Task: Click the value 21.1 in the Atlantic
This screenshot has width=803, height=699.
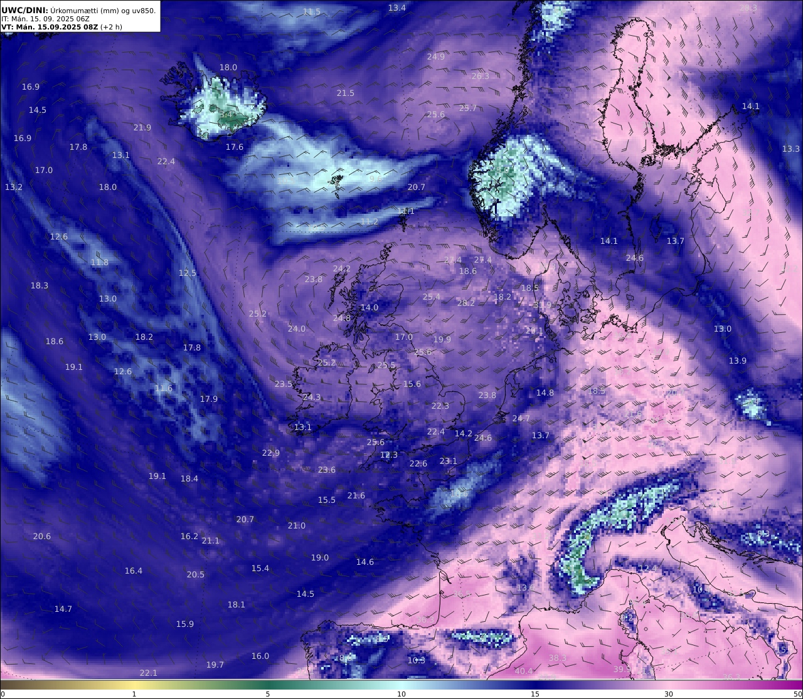Action: [x=211, y=540]
